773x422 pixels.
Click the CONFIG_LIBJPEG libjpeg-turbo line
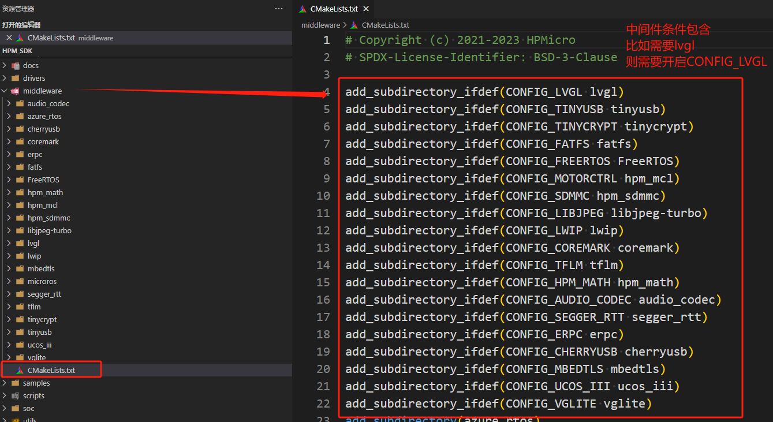tap(526, 213)
